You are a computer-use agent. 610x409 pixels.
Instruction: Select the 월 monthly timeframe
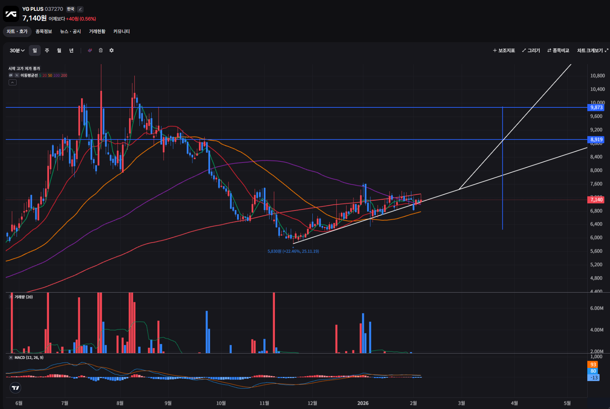click(59, 50)
